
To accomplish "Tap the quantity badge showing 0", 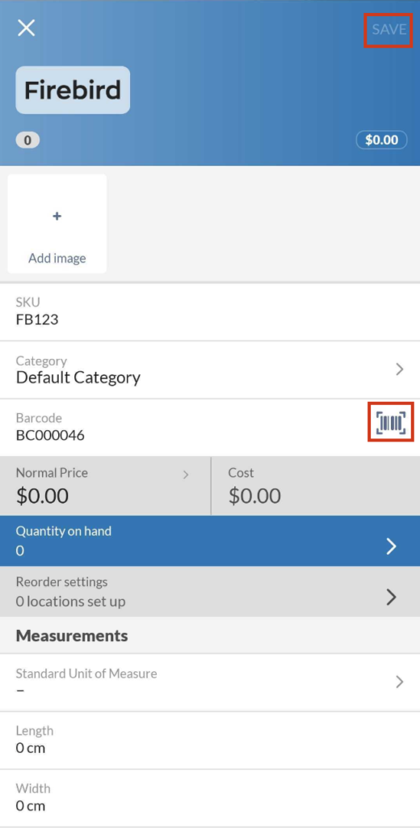I will pyautogui.click(x=27, y=140).
